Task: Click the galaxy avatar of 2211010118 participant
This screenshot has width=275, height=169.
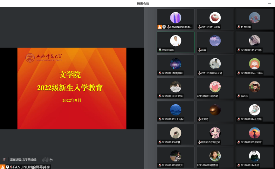Action: 175,64
